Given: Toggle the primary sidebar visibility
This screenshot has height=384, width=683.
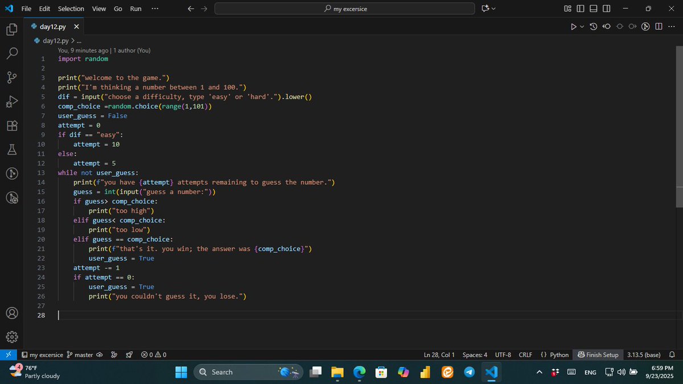Looking at the screenshot, I should coord(579,9).
